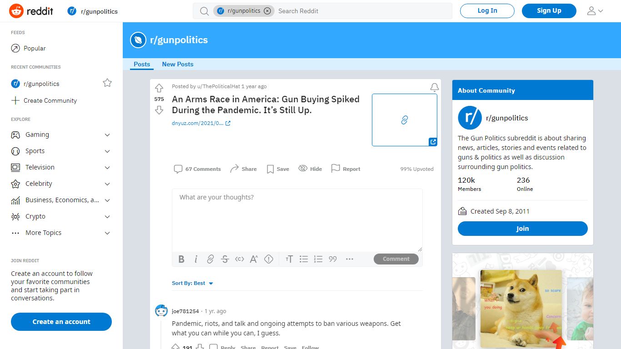Insert a link in comment editor

pyautogui.click(x=210, y=259)
